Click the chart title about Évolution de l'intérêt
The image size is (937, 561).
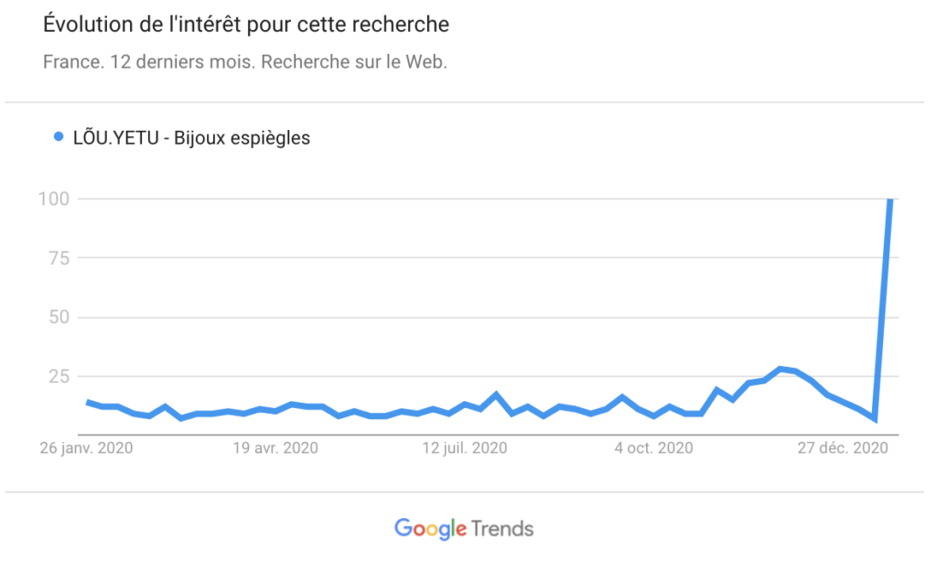246,25
